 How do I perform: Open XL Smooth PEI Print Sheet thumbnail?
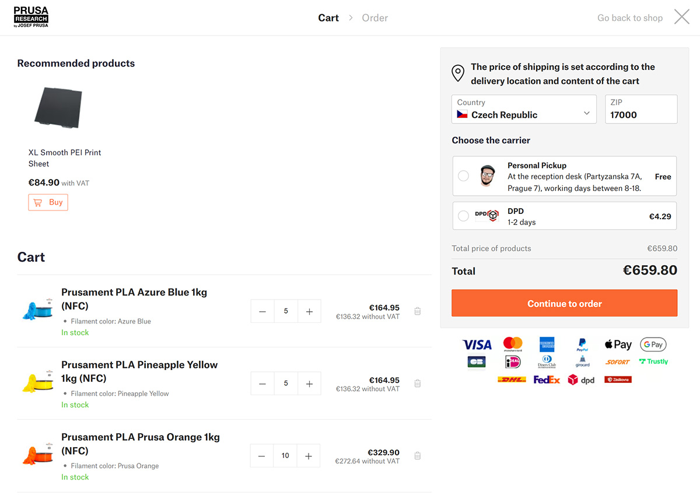58,107
